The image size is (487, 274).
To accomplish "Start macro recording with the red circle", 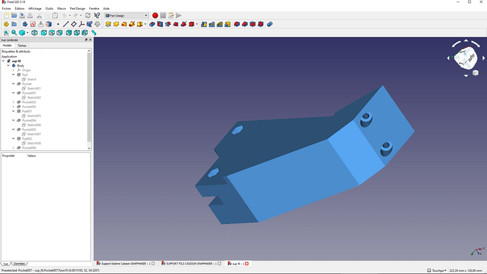I will click(155, 16).
